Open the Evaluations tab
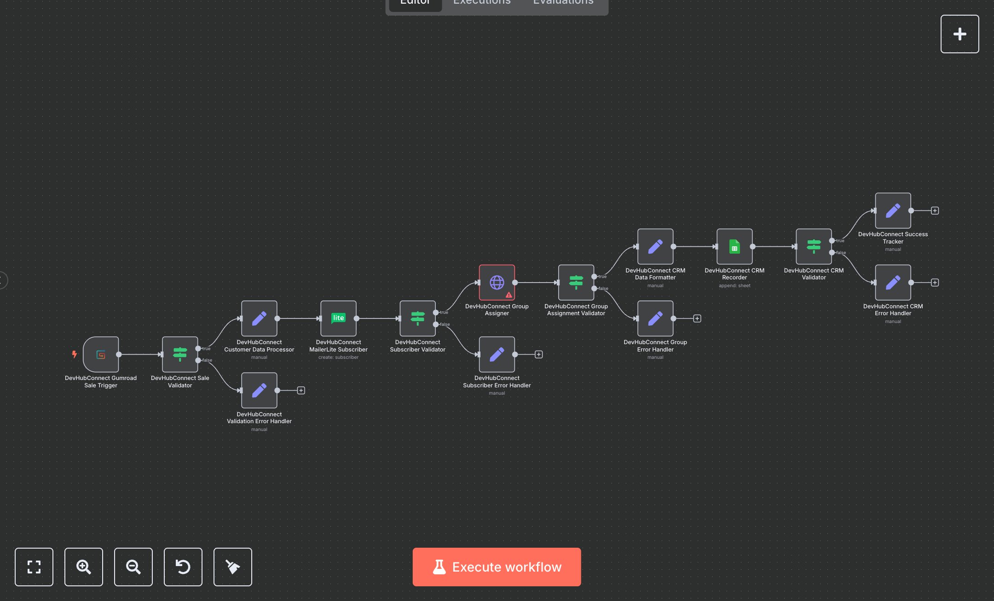Viewport: 994px width, 601px height. pos(562,4)
